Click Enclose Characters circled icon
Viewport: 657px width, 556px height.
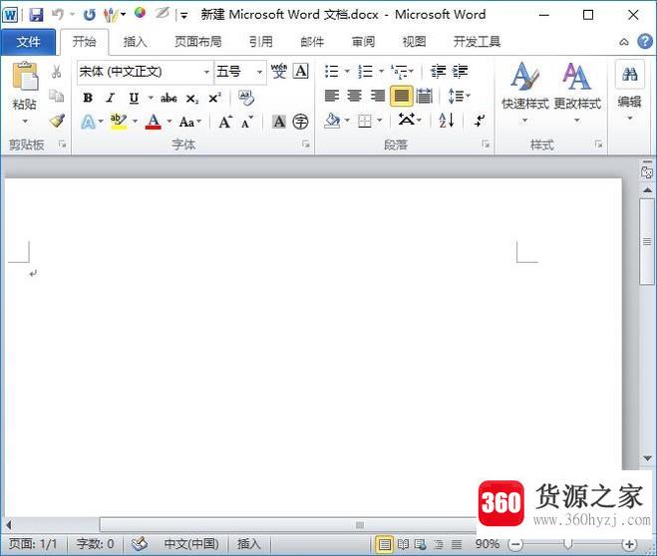click(x=300, y=122)
